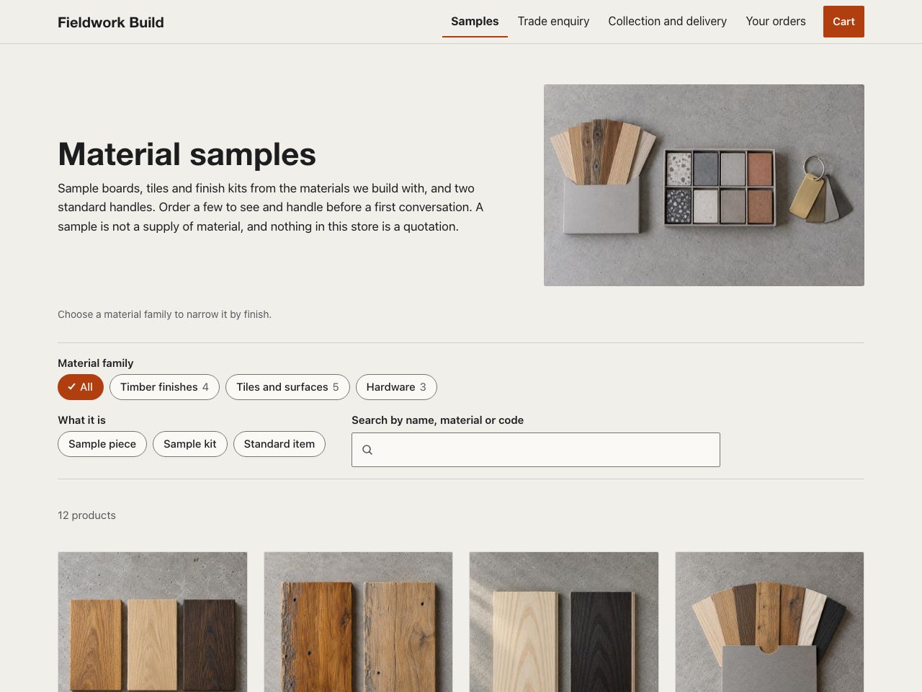Screen dimensions: 922x692
Task: Open the pale and black board product
Action: pyautogui.click(x=564, y=622)
